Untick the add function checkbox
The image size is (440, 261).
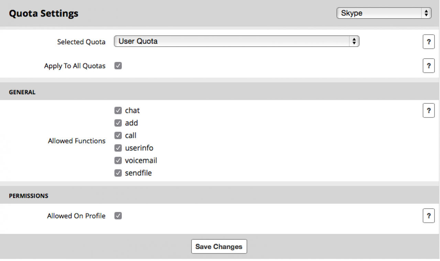click(x=118, y=123)
